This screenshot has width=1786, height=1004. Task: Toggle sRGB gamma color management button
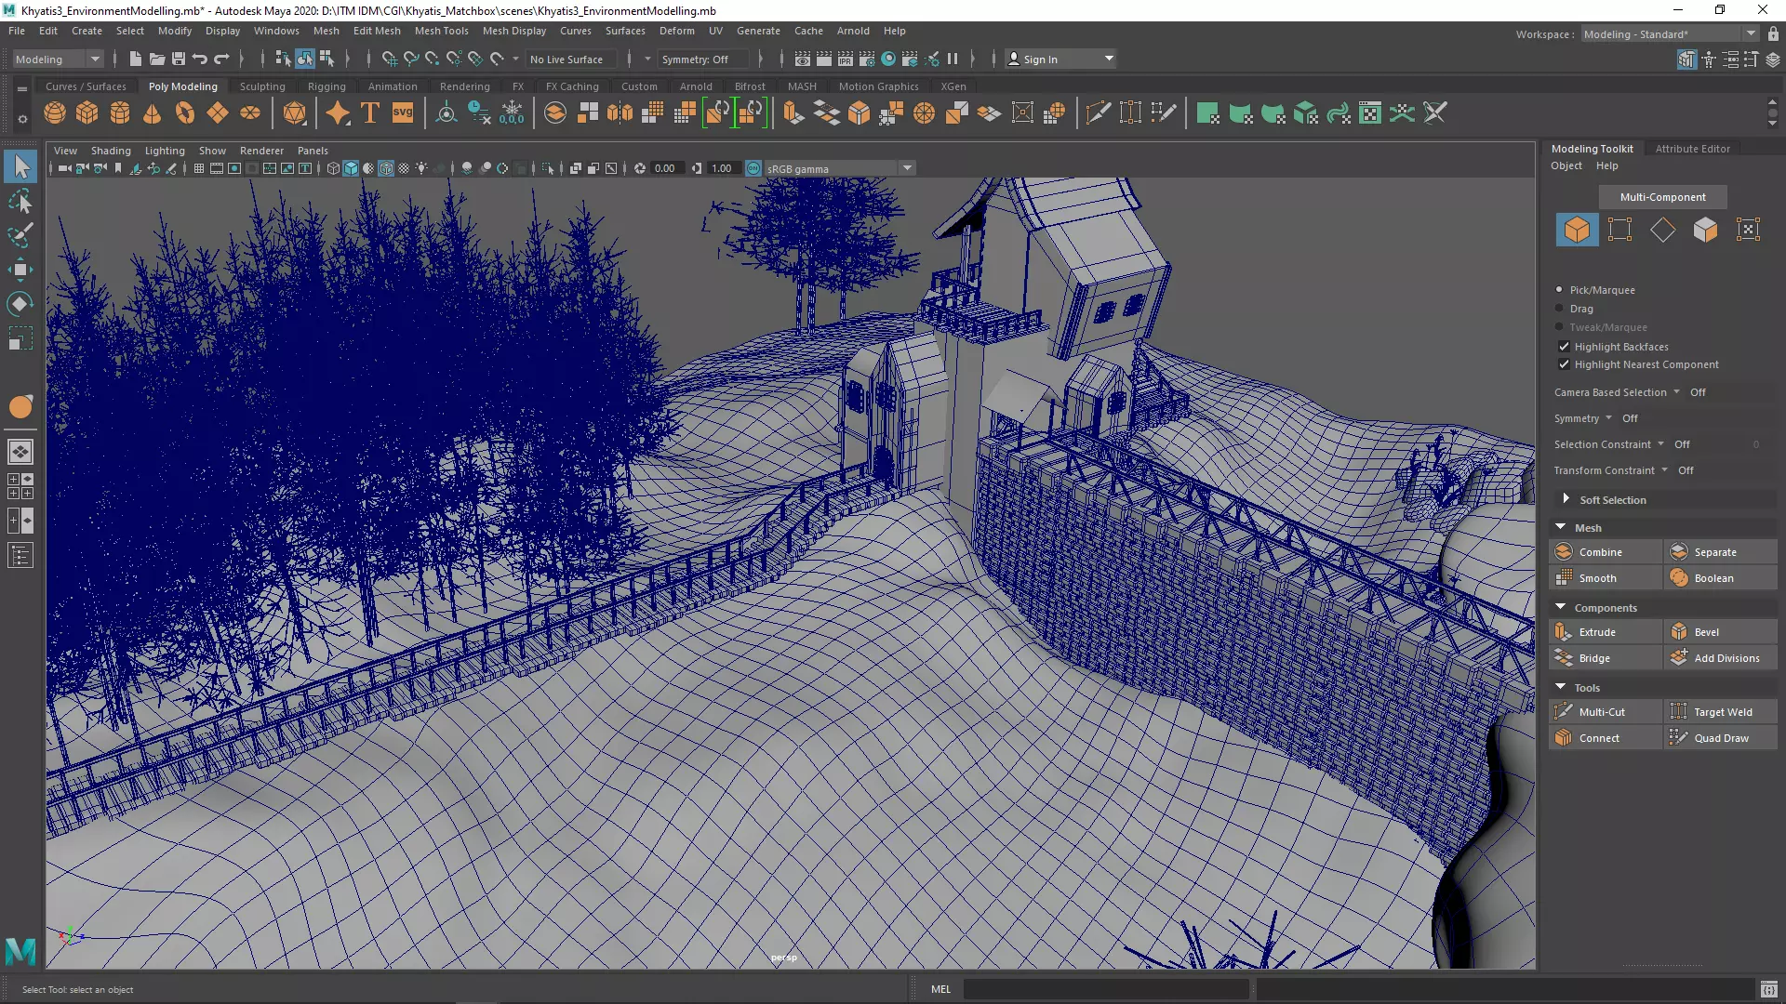tap(753, 168)
